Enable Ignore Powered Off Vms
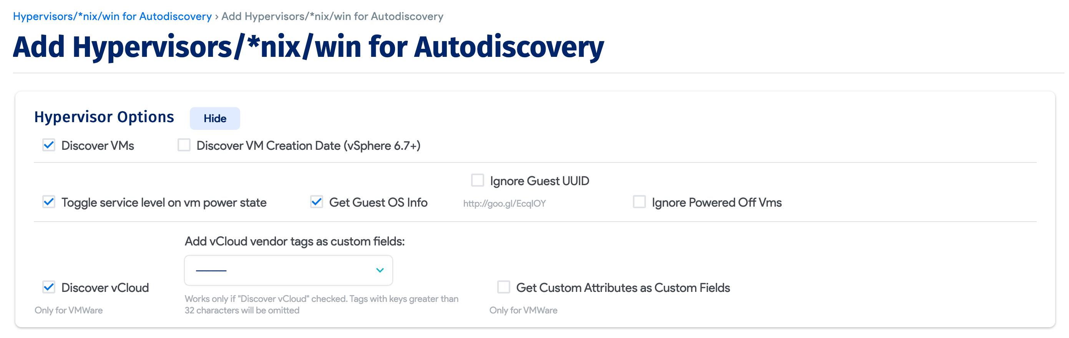Screen dimensions: 1069x338 639,202
